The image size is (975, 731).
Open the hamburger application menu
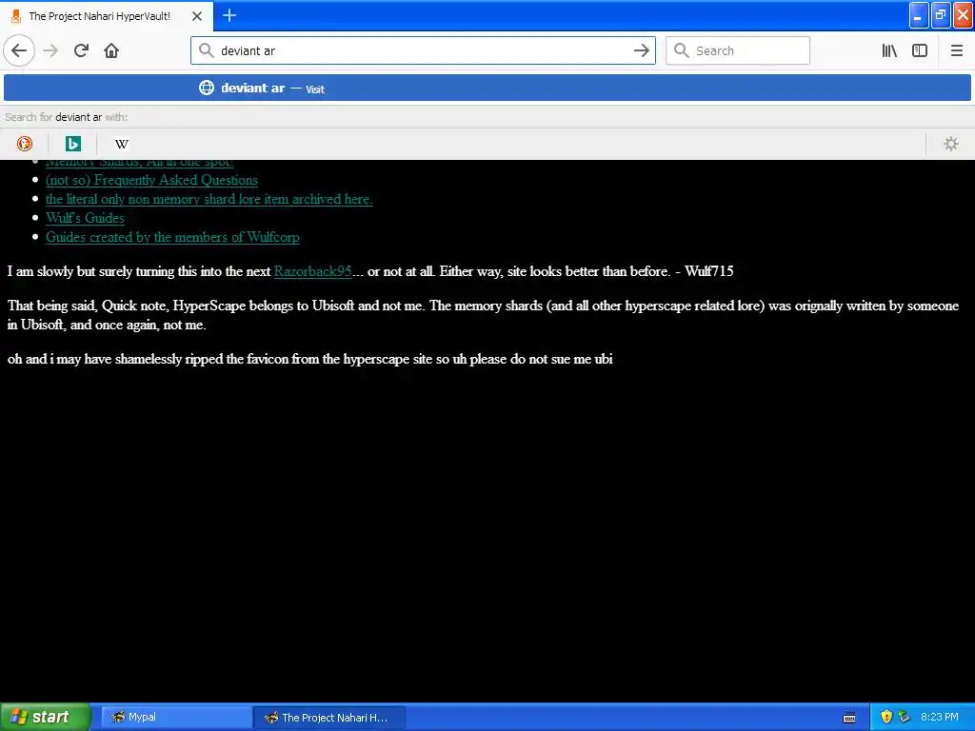pyautogui.click(x=956, y=50)
